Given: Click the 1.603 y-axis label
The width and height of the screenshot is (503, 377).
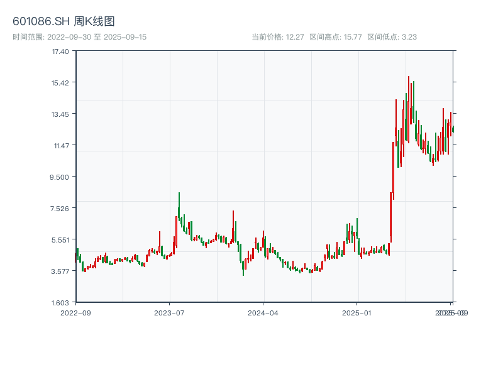Looking at the screenshot, I should (60, 303).
